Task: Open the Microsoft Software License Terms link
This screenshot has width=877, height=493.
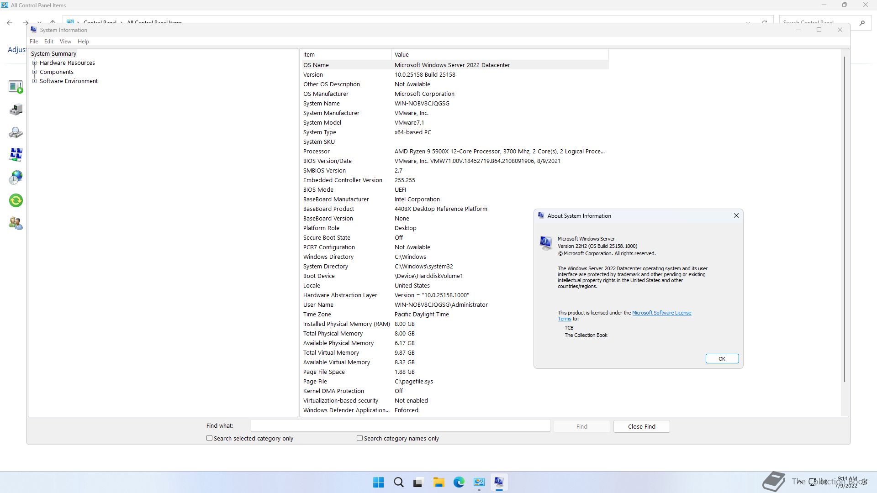Action: [661, 313]
